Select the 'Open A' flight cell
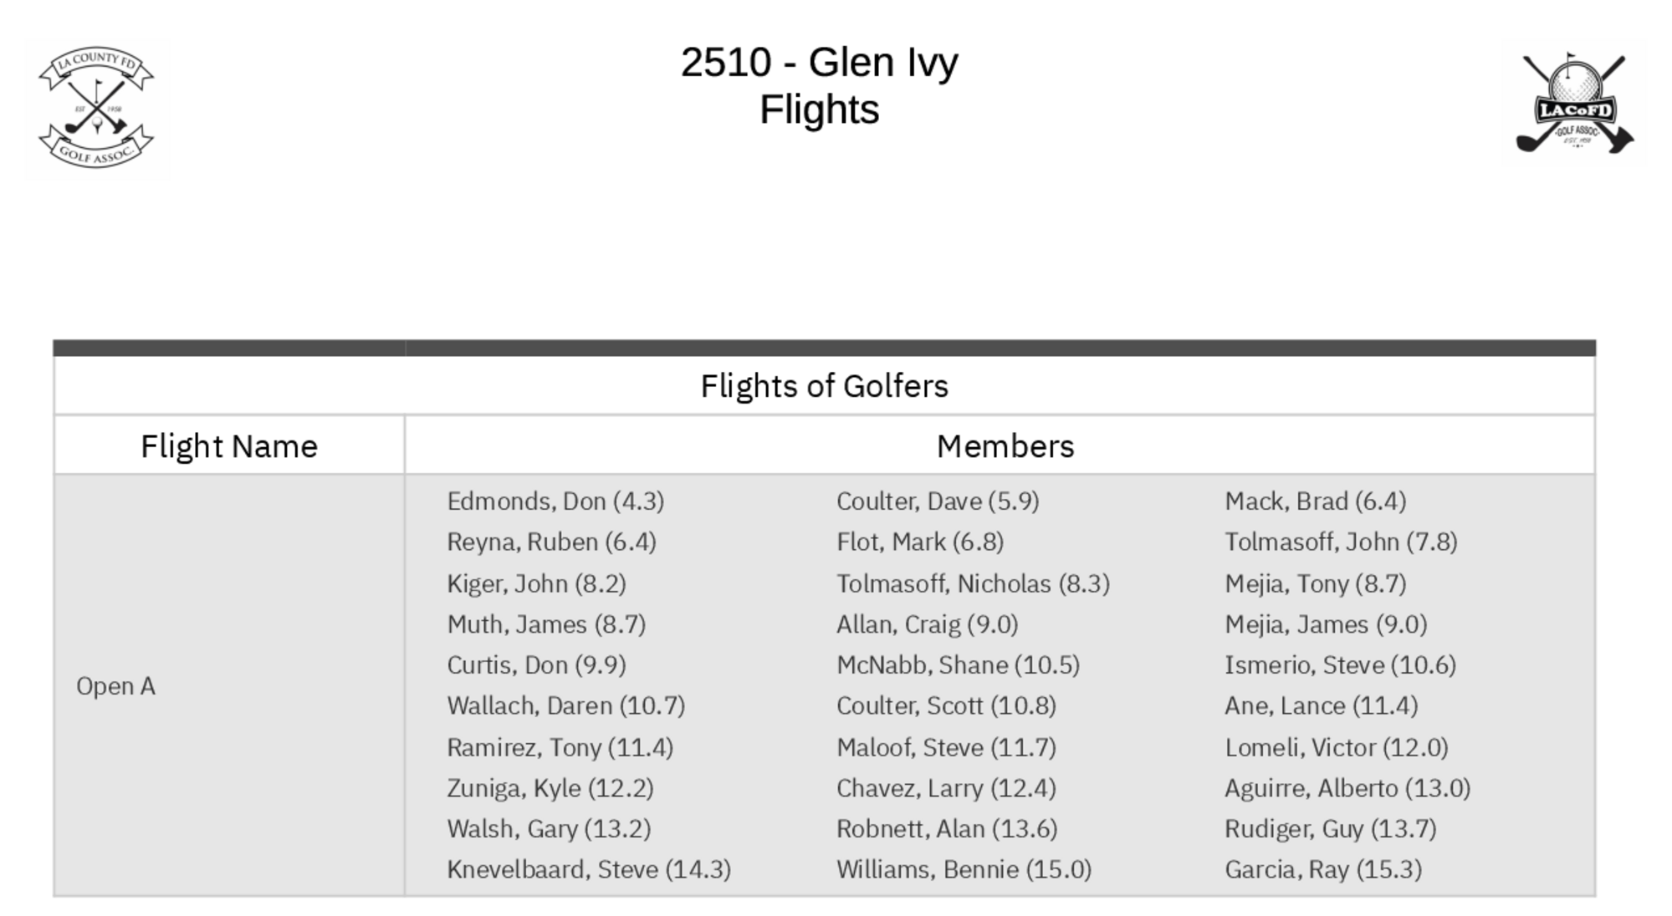This screenshot has height=916, width=1672. 116,686
